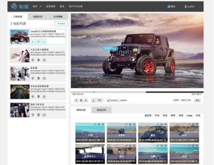Screen dimensions: 214x165
Task: Open the help link in header
Action: pyautogui.click(x=171, y=6)
